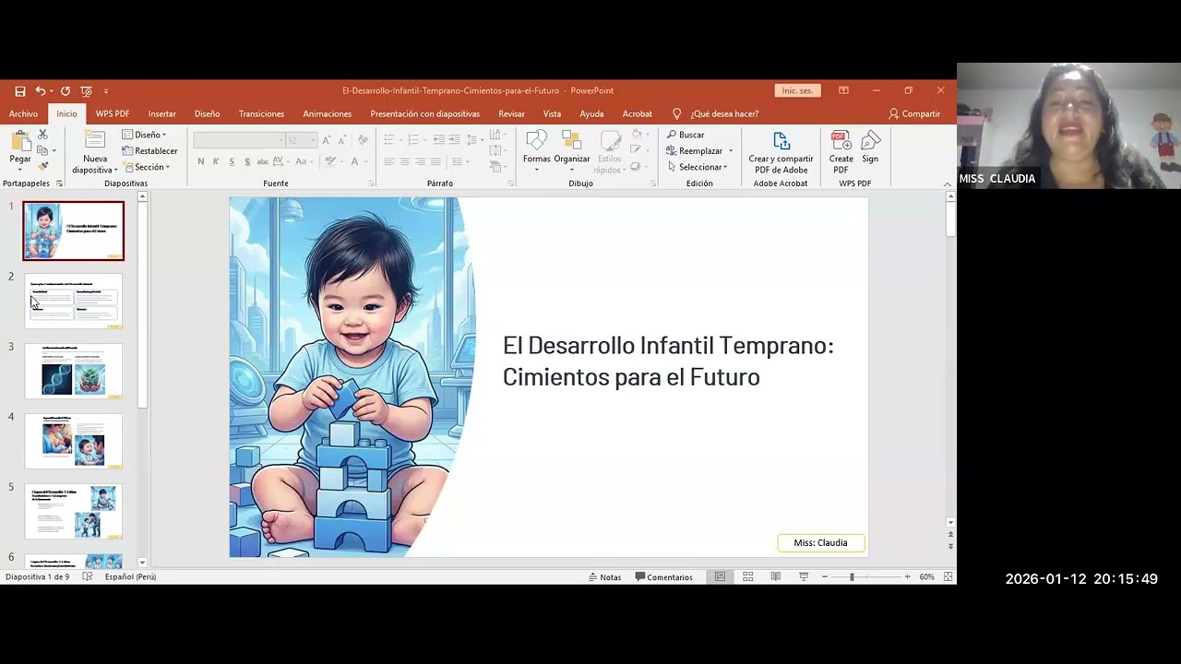
Task: Open the ribbon display options icon in the title bar
Action: (843, 90)
